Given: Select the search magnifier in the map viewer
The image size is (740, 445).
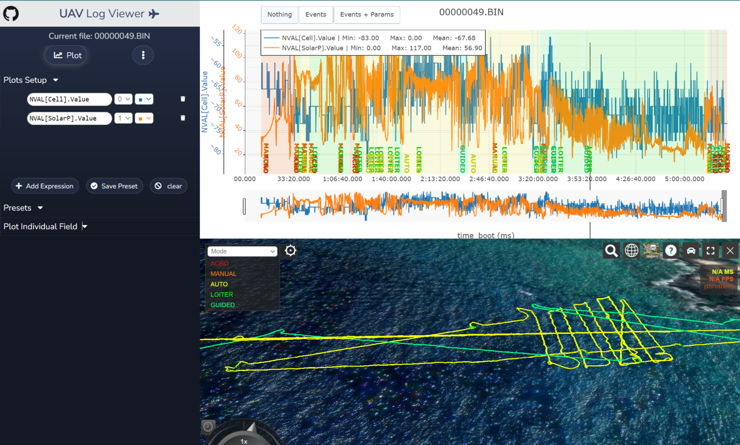Looking at the screenshot, I should coord(611,250).
